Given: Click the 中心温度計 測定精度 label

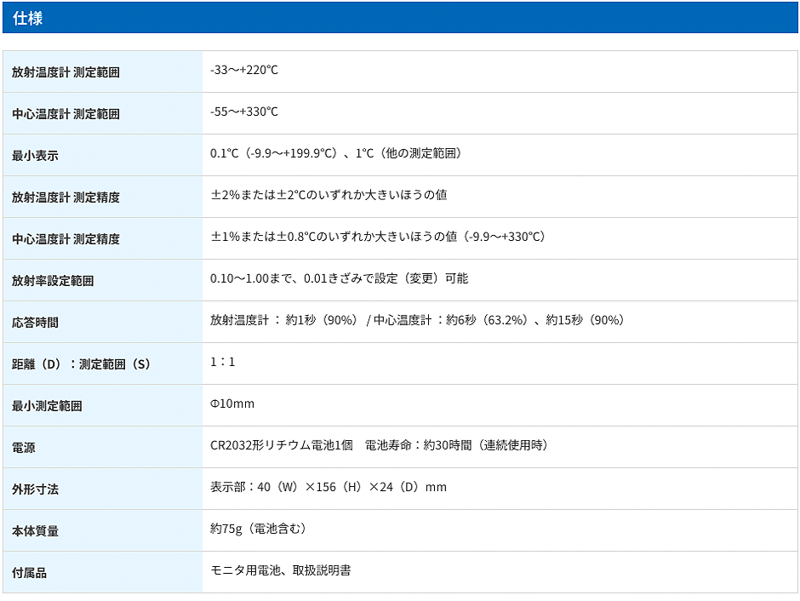Looking at the screenshot, I should pos(66,239).
